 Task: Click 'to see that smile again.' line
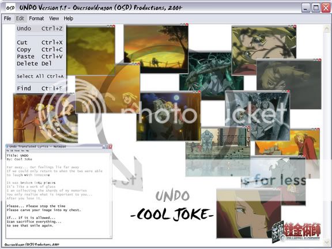[x=30, y=226]
